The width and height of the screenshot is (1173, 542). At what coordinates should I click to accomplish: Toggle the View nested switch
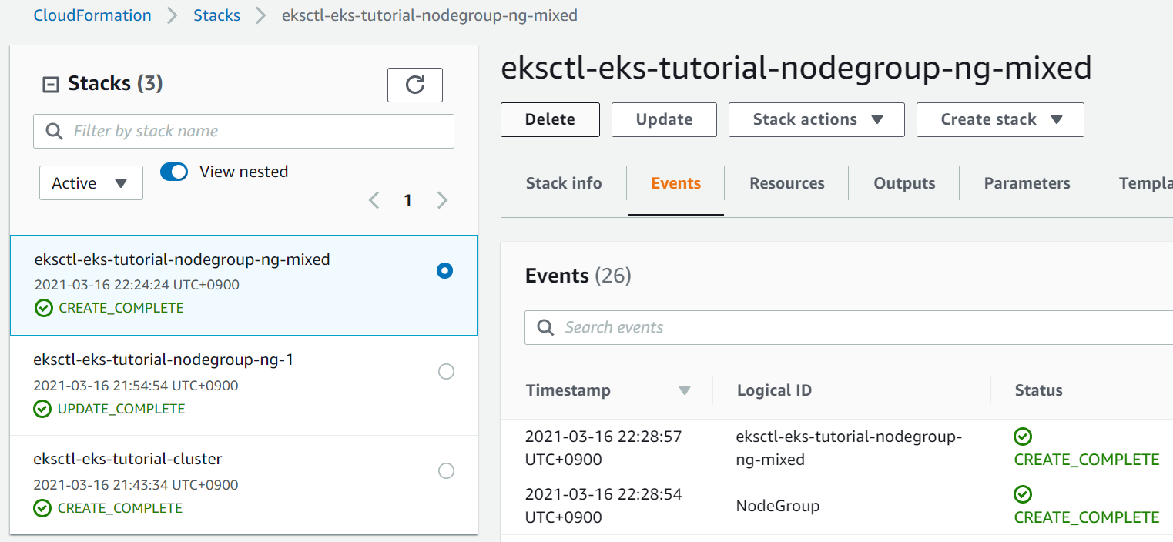coord(174,172)
